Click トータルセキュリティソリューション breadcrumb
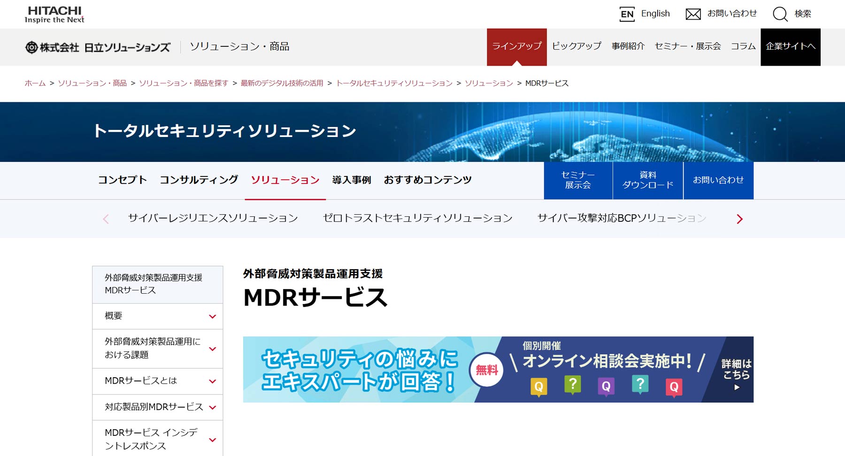The width and height of the screenshot is (845, 456). [394, 83]
